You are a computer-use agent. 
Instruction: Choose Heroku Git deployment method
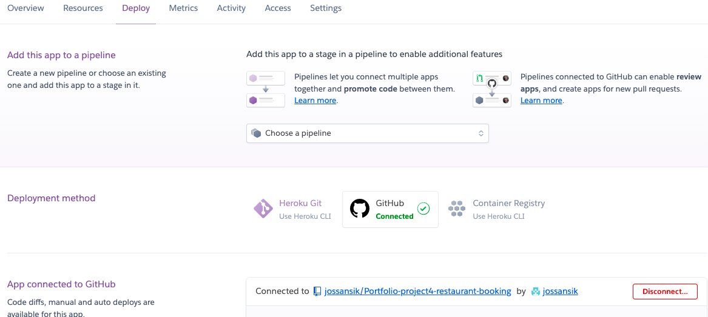coord(292,209)
